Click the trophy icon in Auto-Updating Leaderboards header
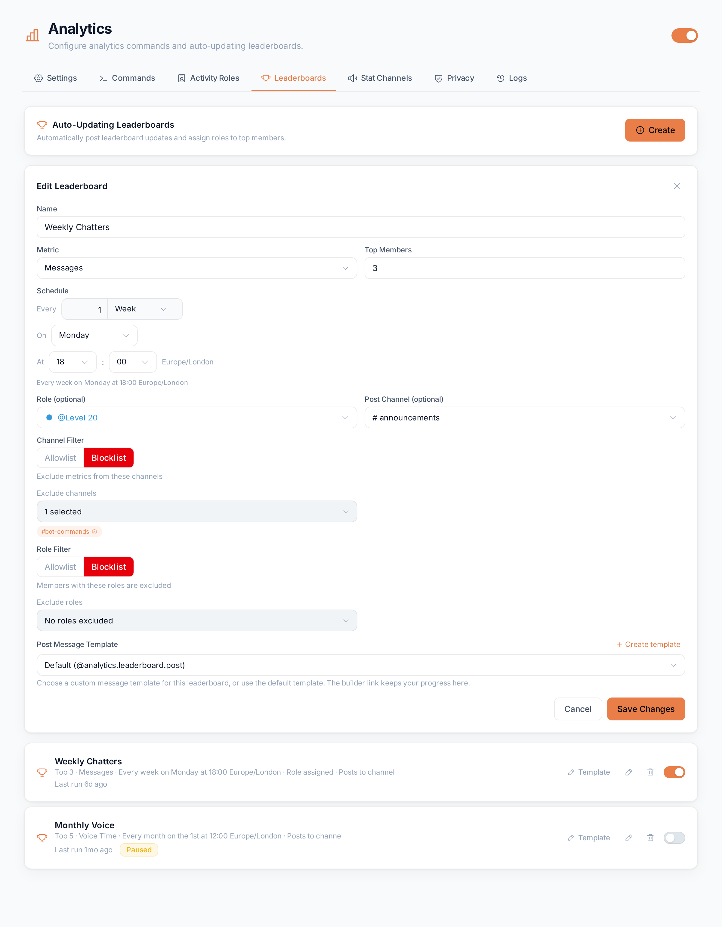 (42, 125)
